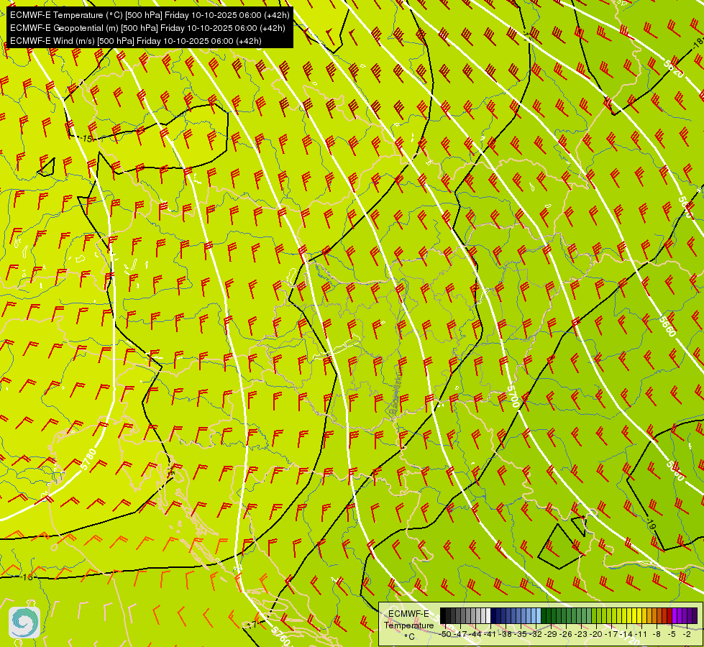Pick the black swatch at legend's left end
The width and height of the screenshot is (704, 647).
[443, 615]
